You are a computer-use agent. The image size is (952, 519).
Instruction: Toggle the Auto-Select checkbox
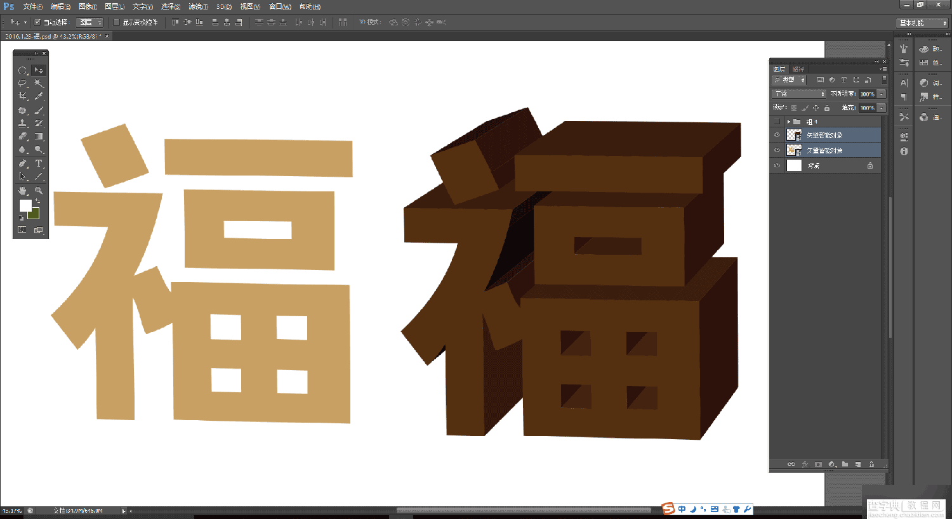point(37,22)
